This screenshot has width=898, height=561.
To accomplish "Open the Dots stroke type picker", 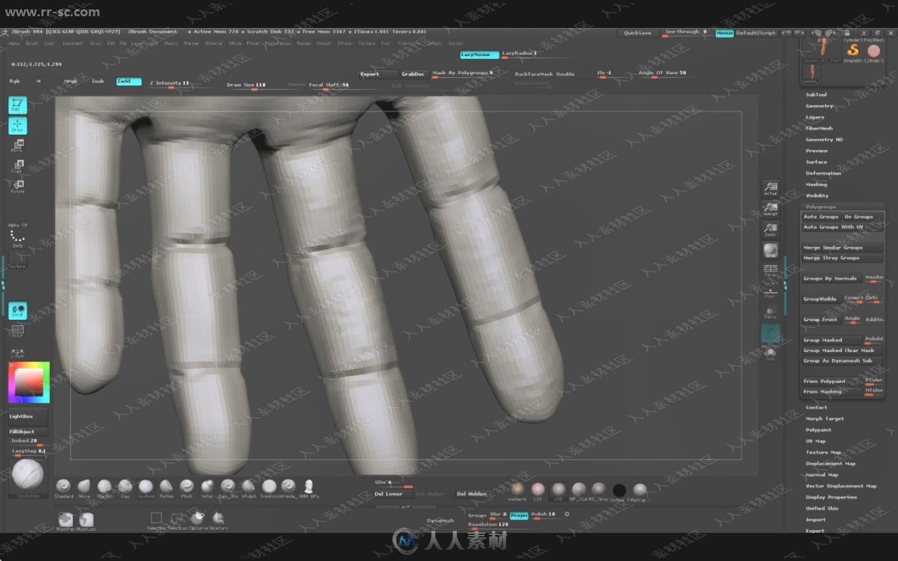I will (17, 238).
